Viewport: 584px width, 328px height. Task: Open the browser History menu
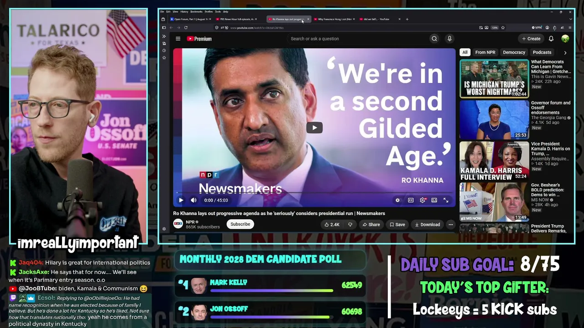pos(184,11)
